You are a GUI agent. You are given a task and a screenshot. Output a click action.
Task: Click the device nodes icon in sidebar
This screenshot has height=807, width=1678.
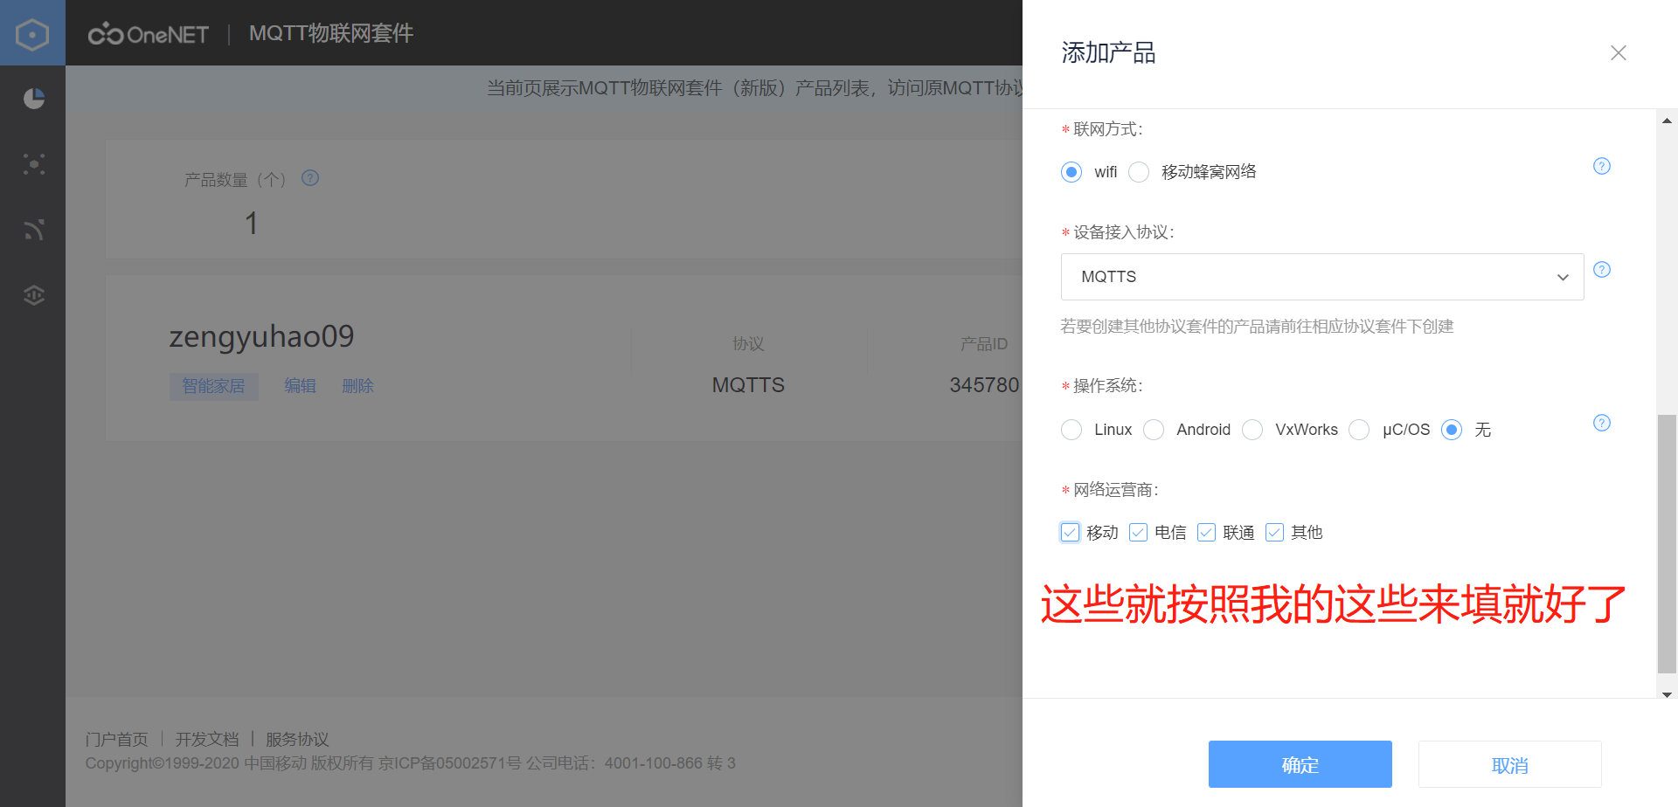pos(32,164)
